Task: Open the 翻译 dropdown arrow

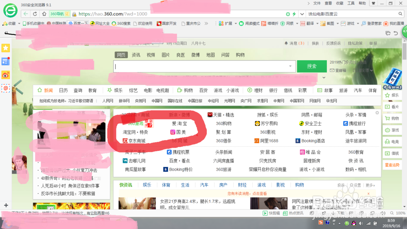Action: (317, 23)
